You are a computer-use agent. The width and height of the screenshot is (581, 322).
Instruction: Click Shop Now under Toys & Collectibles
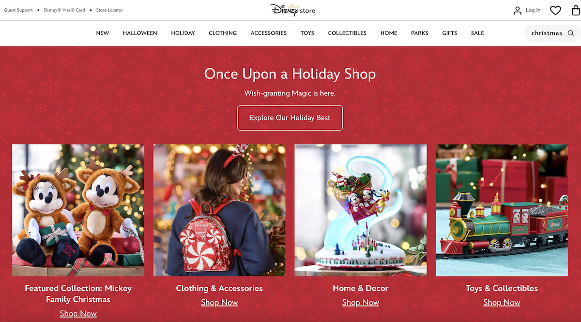(502, 303)
